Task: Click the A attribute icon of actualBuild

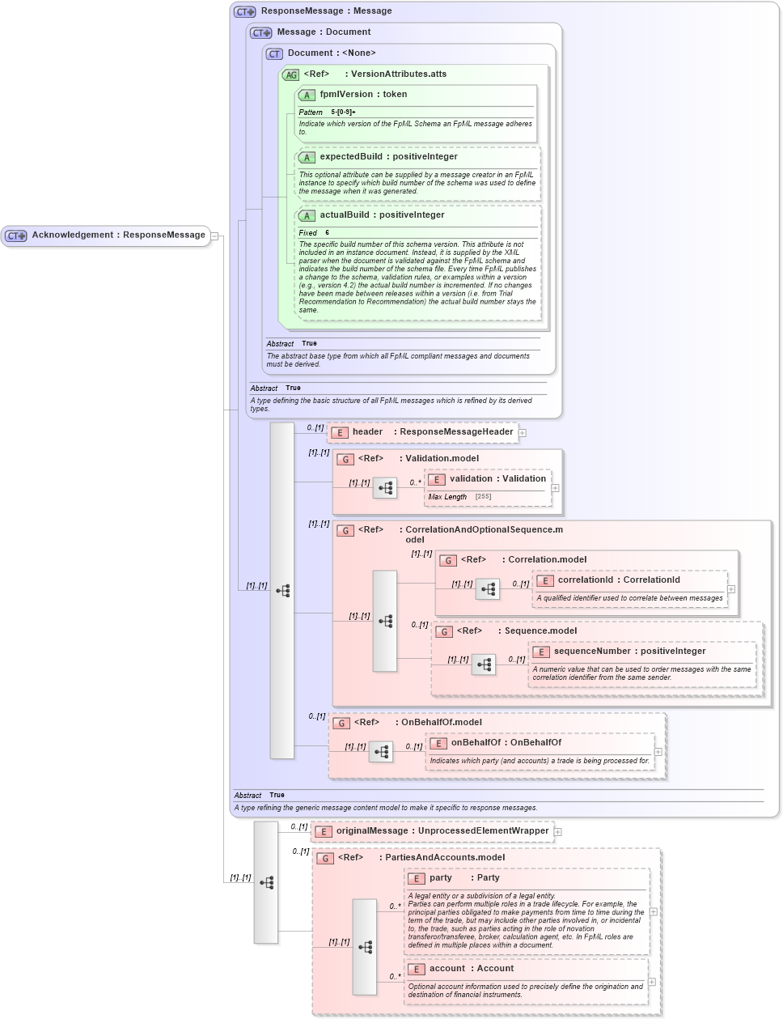Action: tap(307, 215)
